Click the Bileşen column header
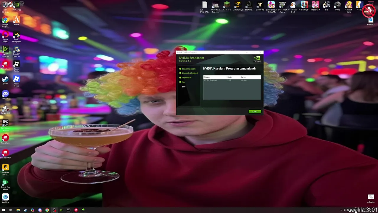The width and height of the screenshot is (378, 213). 215,77
